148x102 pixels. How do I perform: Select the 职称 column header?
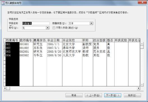[x=88, y=40]
